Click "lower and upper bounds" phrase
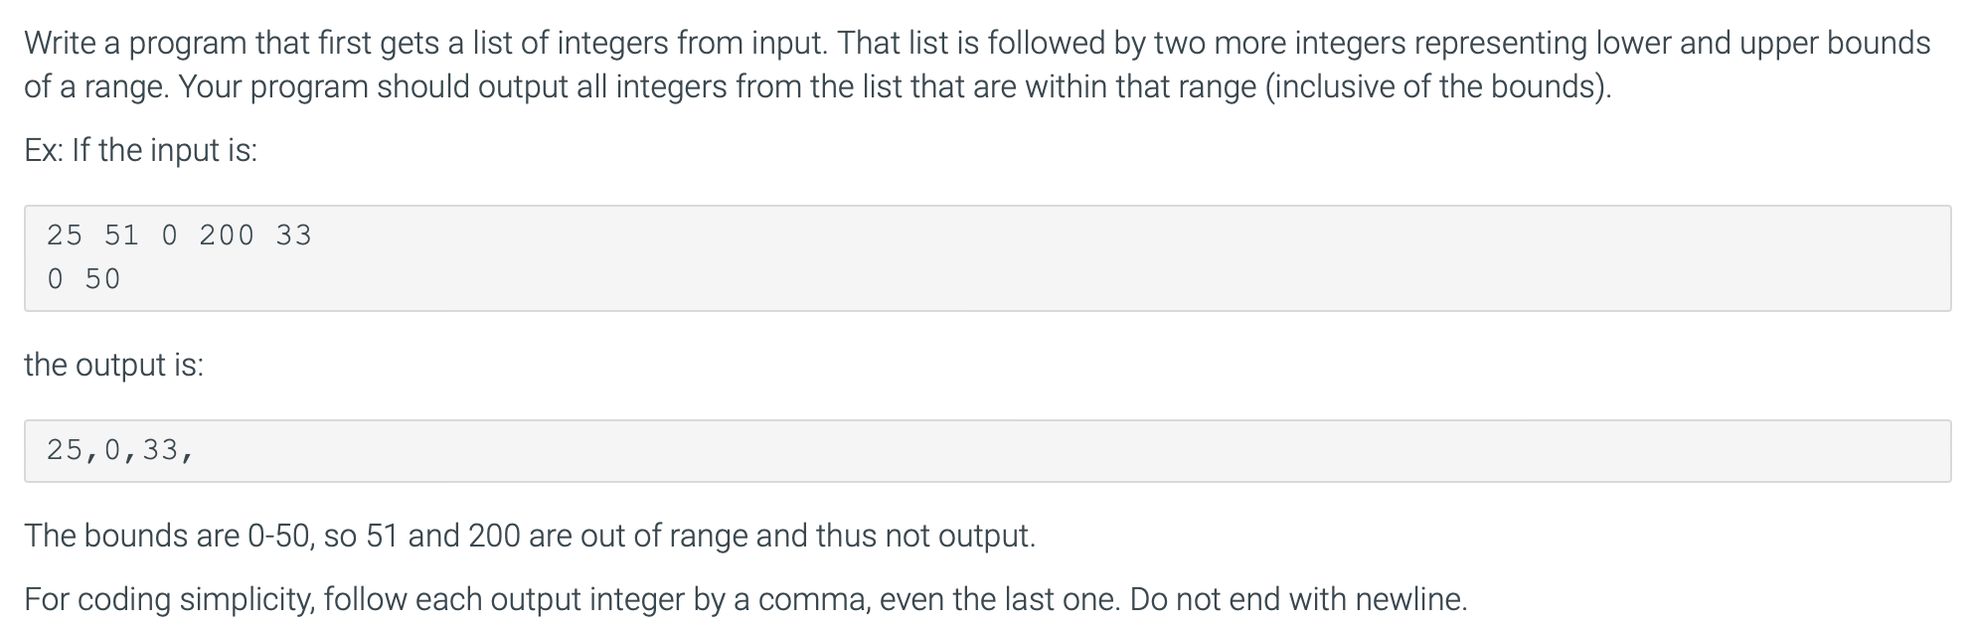 (x=1762, y=43)
